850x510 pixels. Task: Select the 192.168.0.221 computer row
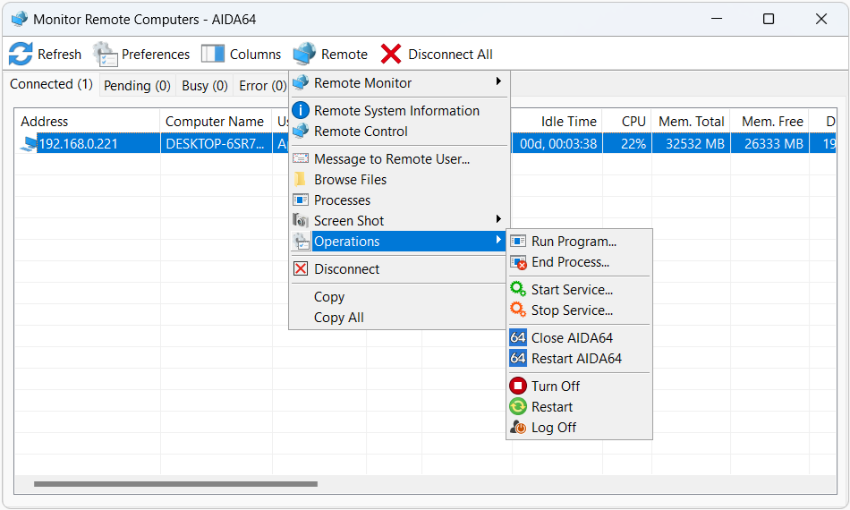[x=78, y=144]
